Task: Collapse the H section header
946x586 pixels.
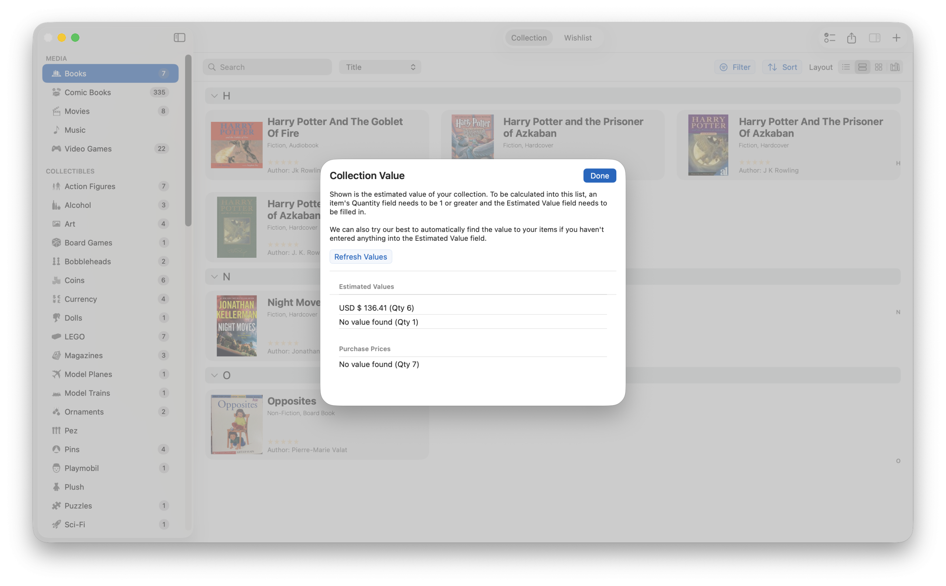Action: coord(214,96)
